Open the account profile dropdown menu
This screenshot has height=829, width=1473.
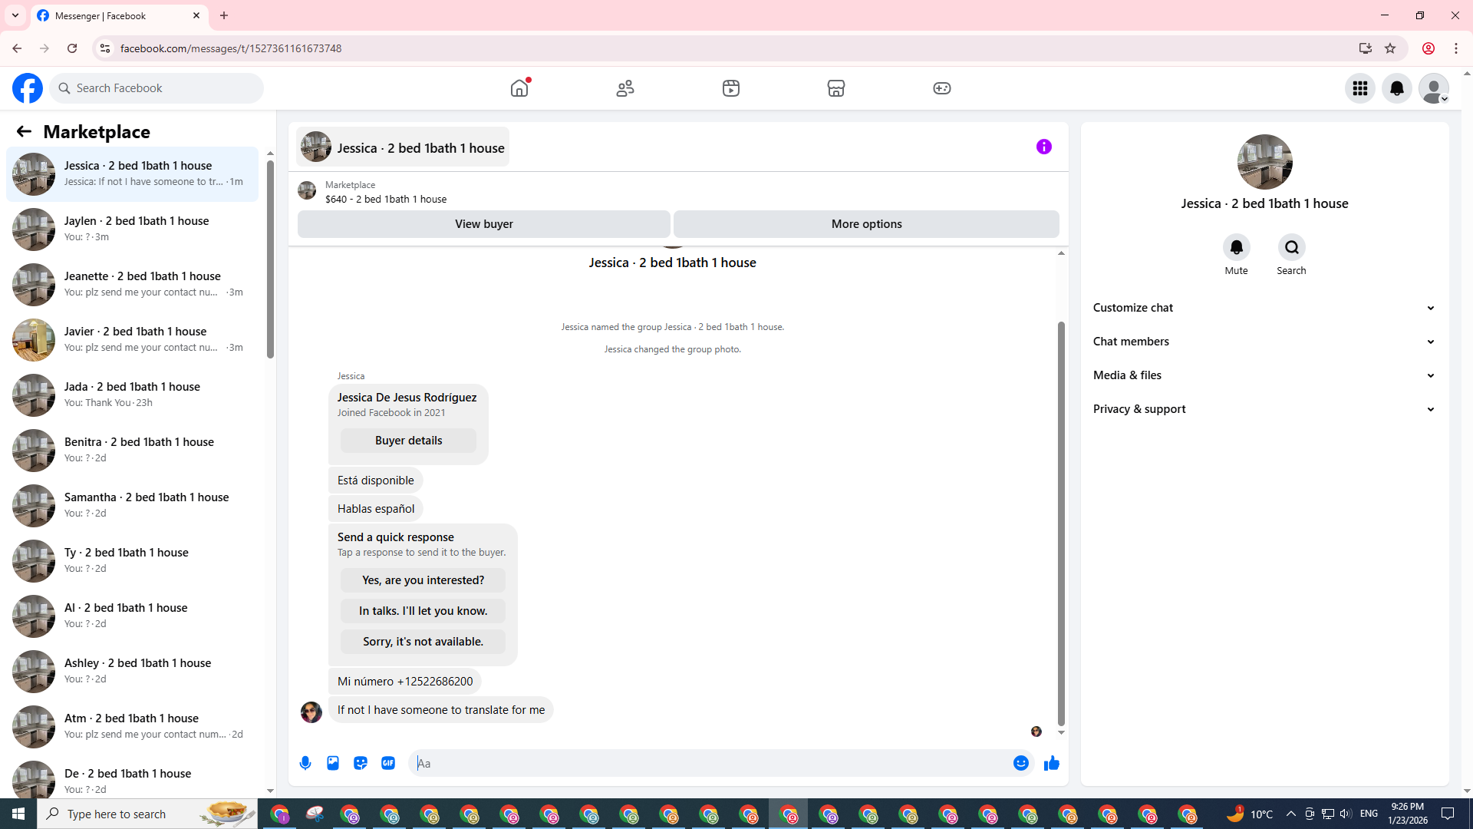pos(1433,88)
